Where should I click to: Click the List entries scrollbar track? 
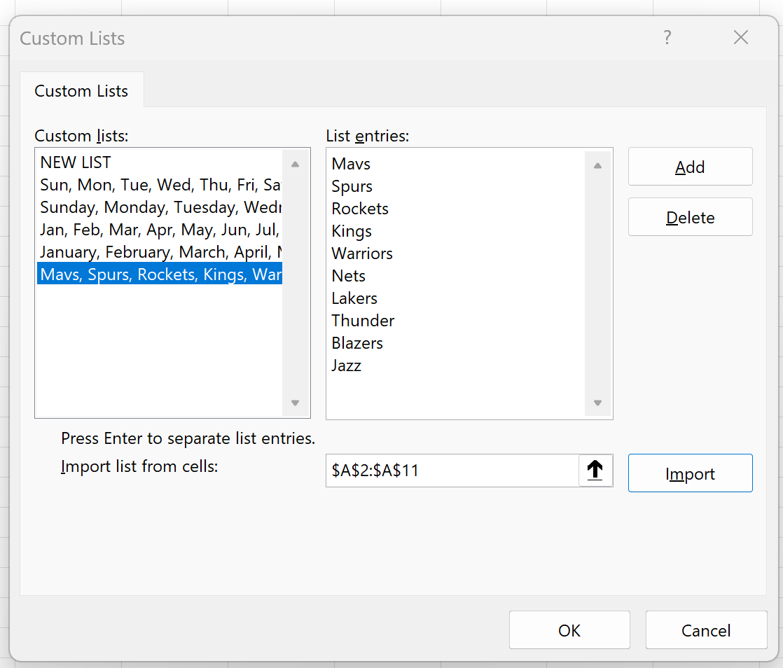(597, 294)
